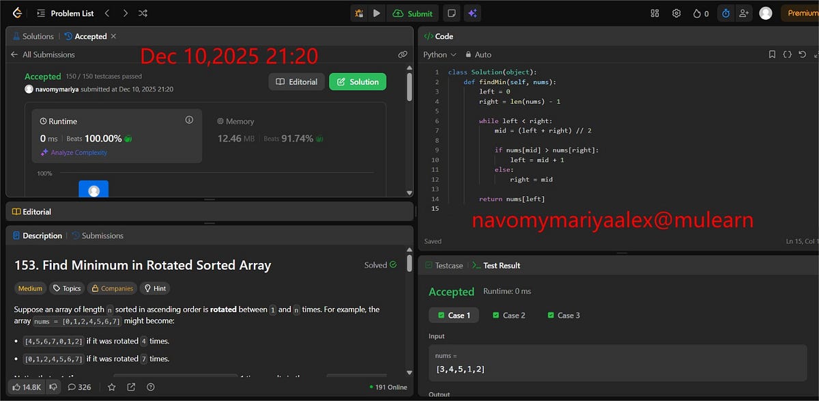
Task: Format code with braces icon
Action: (x=787, y=55)
